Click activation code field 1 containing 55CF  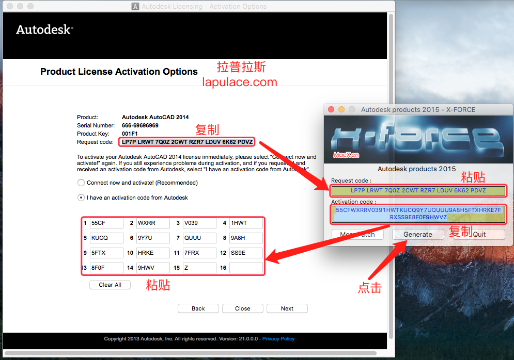[106, 223]
